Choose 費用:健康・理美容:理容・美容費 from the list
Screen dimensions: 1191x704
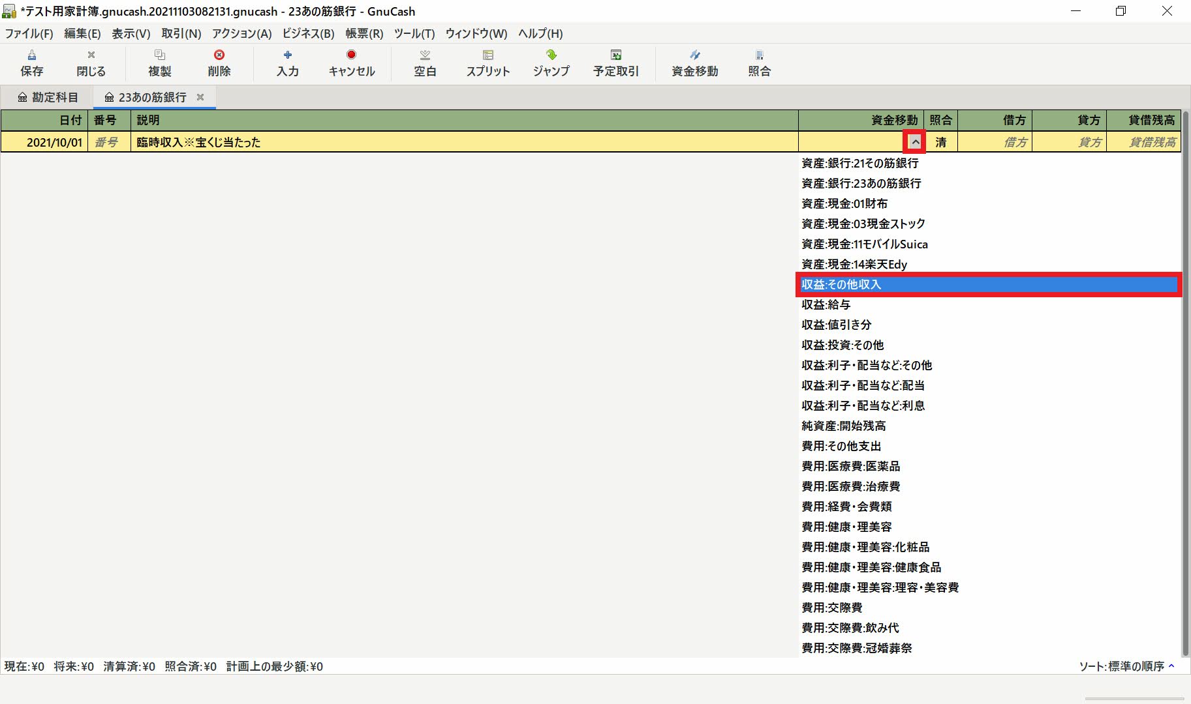coord(989,587)
